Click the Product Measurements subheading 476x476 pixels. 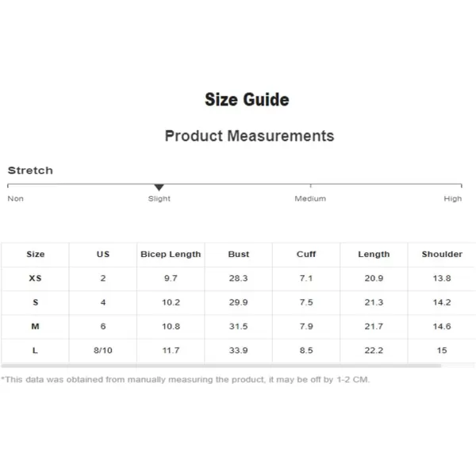(249, 136)
